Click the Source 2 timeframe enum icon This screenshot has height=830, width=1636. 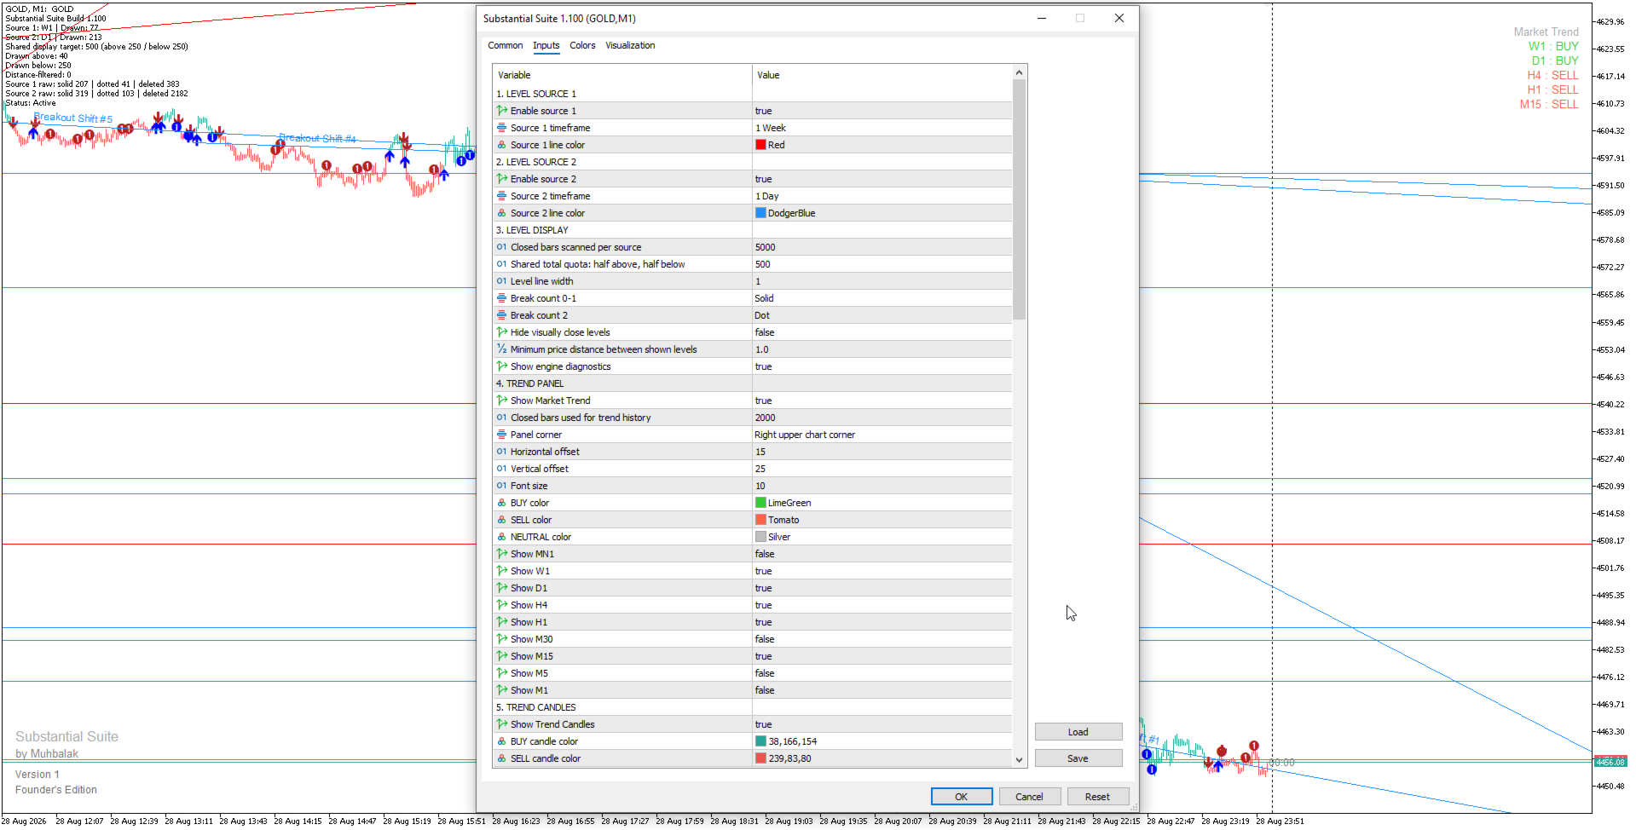502,196
